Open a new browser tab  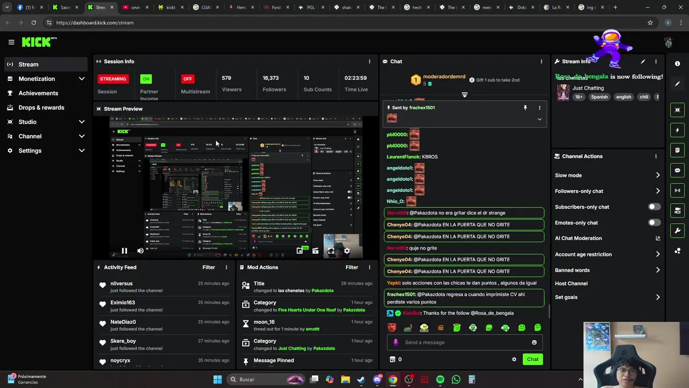[x=615, y=8]
